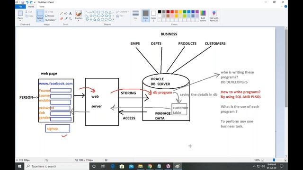
Task: Switch to the View ribbon tab
Action: (42, 7)
